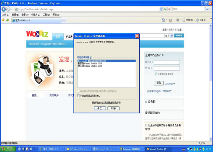213x152 pixels.
Task: Open the 收藏夹(A) menu
Action: [x=36, y=15]
